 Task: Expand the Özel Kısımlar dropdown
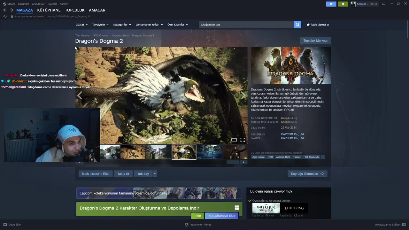pos(178,25)
